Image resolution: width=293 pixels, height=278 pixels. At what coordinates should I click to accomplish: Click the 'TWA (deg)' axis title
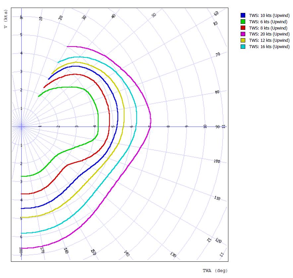pyautogui.click(x=215, y=270)
